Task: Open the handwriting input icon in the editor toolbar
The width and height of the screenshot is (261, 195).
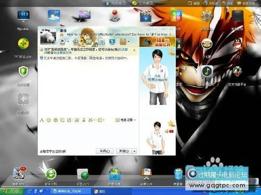Action: click(x=69, y=120)
